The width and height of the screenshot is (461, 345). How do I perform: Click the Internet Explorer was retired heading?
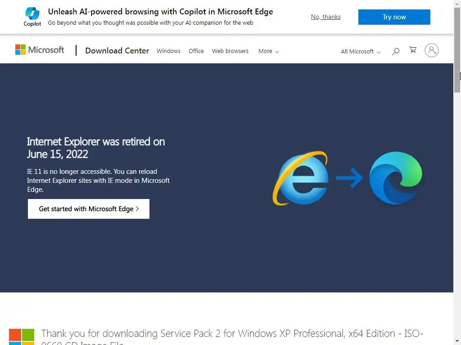[x=96, y=148]
